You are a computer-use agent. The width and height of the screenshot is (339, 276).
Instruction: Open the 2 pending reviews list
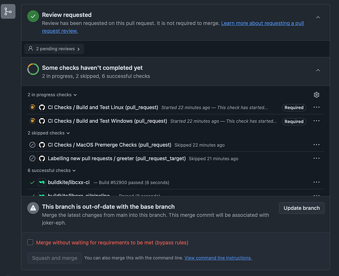coord(53,49)
